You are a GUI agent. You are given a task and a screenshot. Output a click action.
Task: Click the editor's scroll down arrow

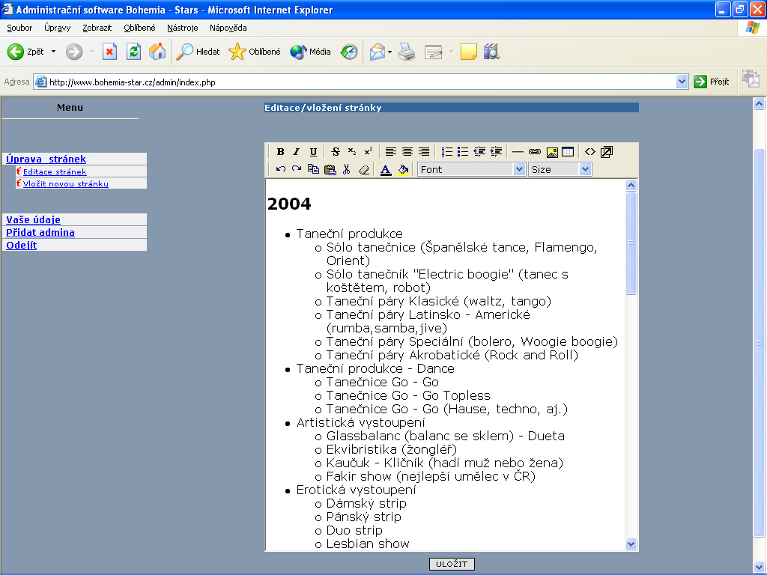pos(631,544)
